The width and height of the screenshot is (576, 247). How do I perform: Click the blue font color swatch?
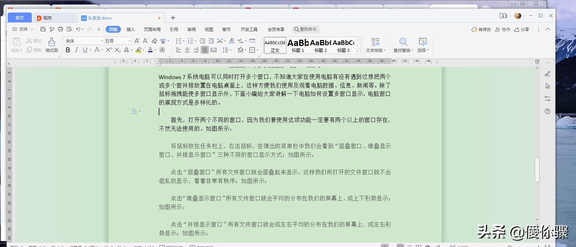[150, 50]
